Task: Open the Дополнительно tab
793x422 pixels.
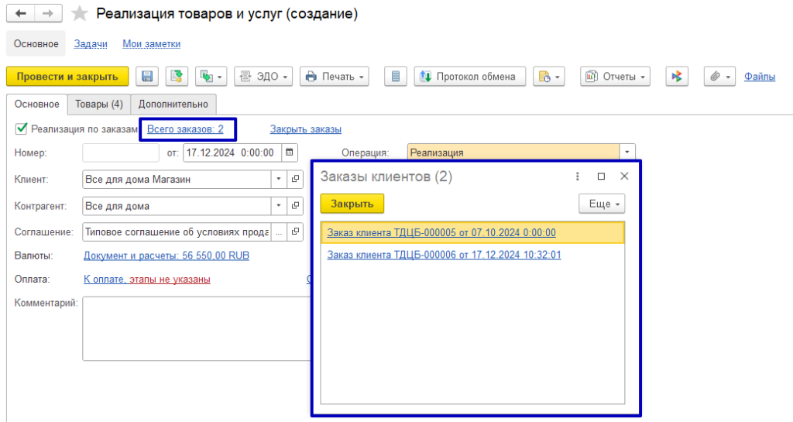Action: click(173, 105)
